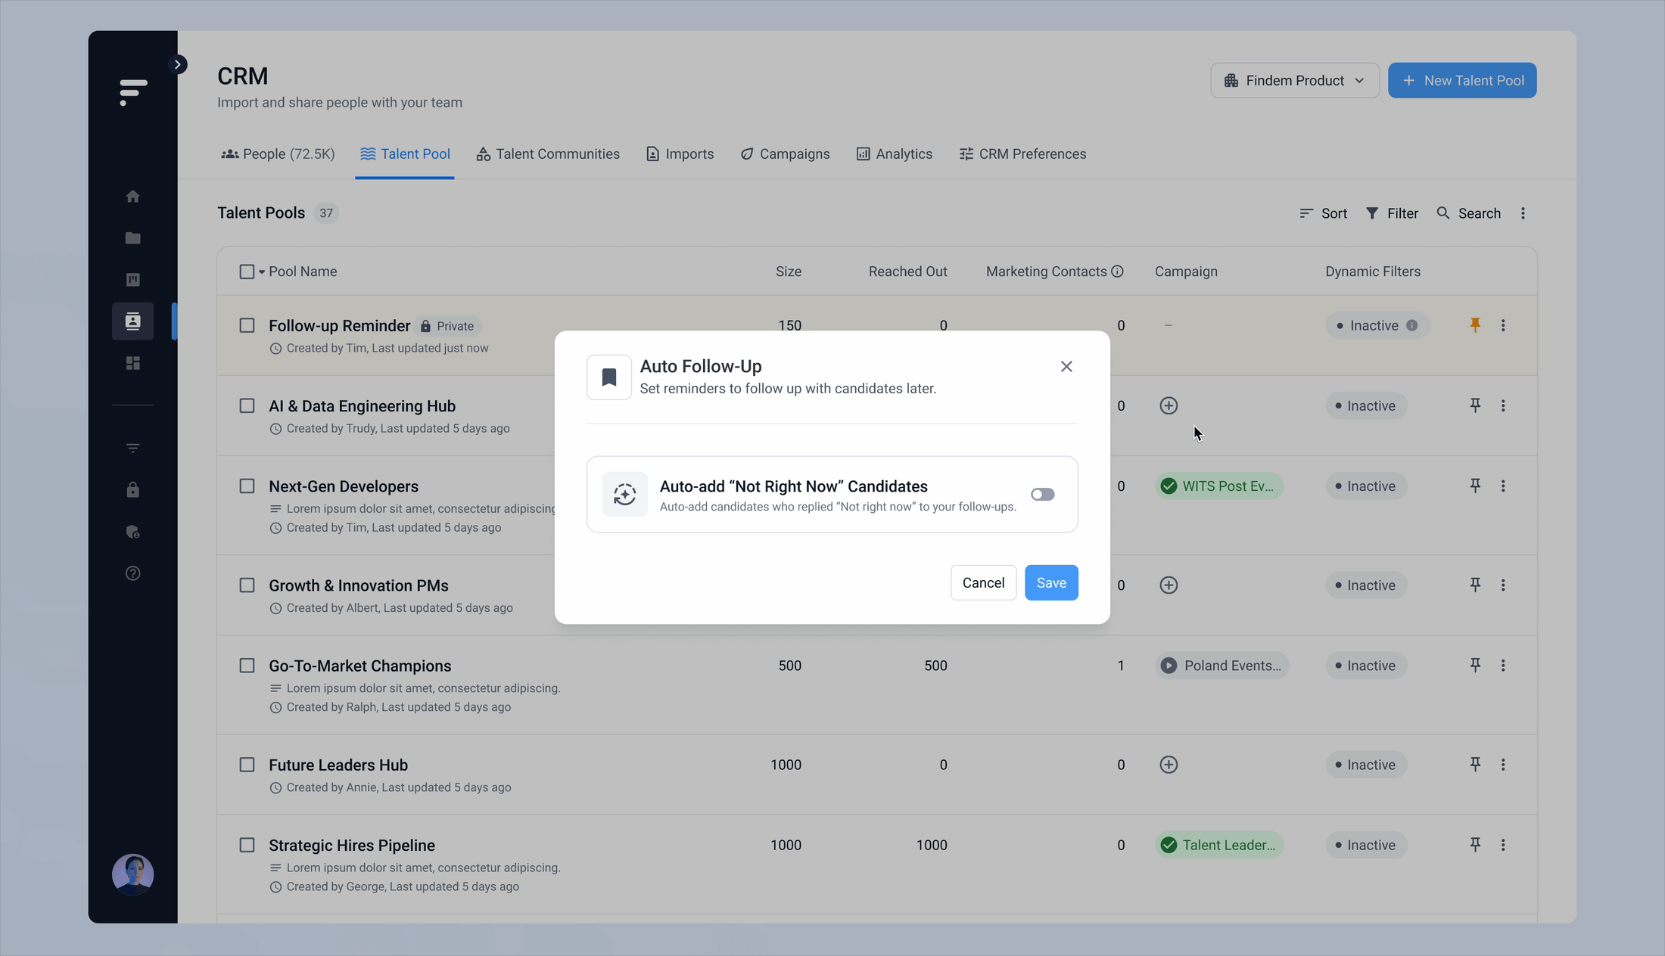
Task: Open select-all dropdown arrow beside Pool Name
Action: [x=262, y=272]
